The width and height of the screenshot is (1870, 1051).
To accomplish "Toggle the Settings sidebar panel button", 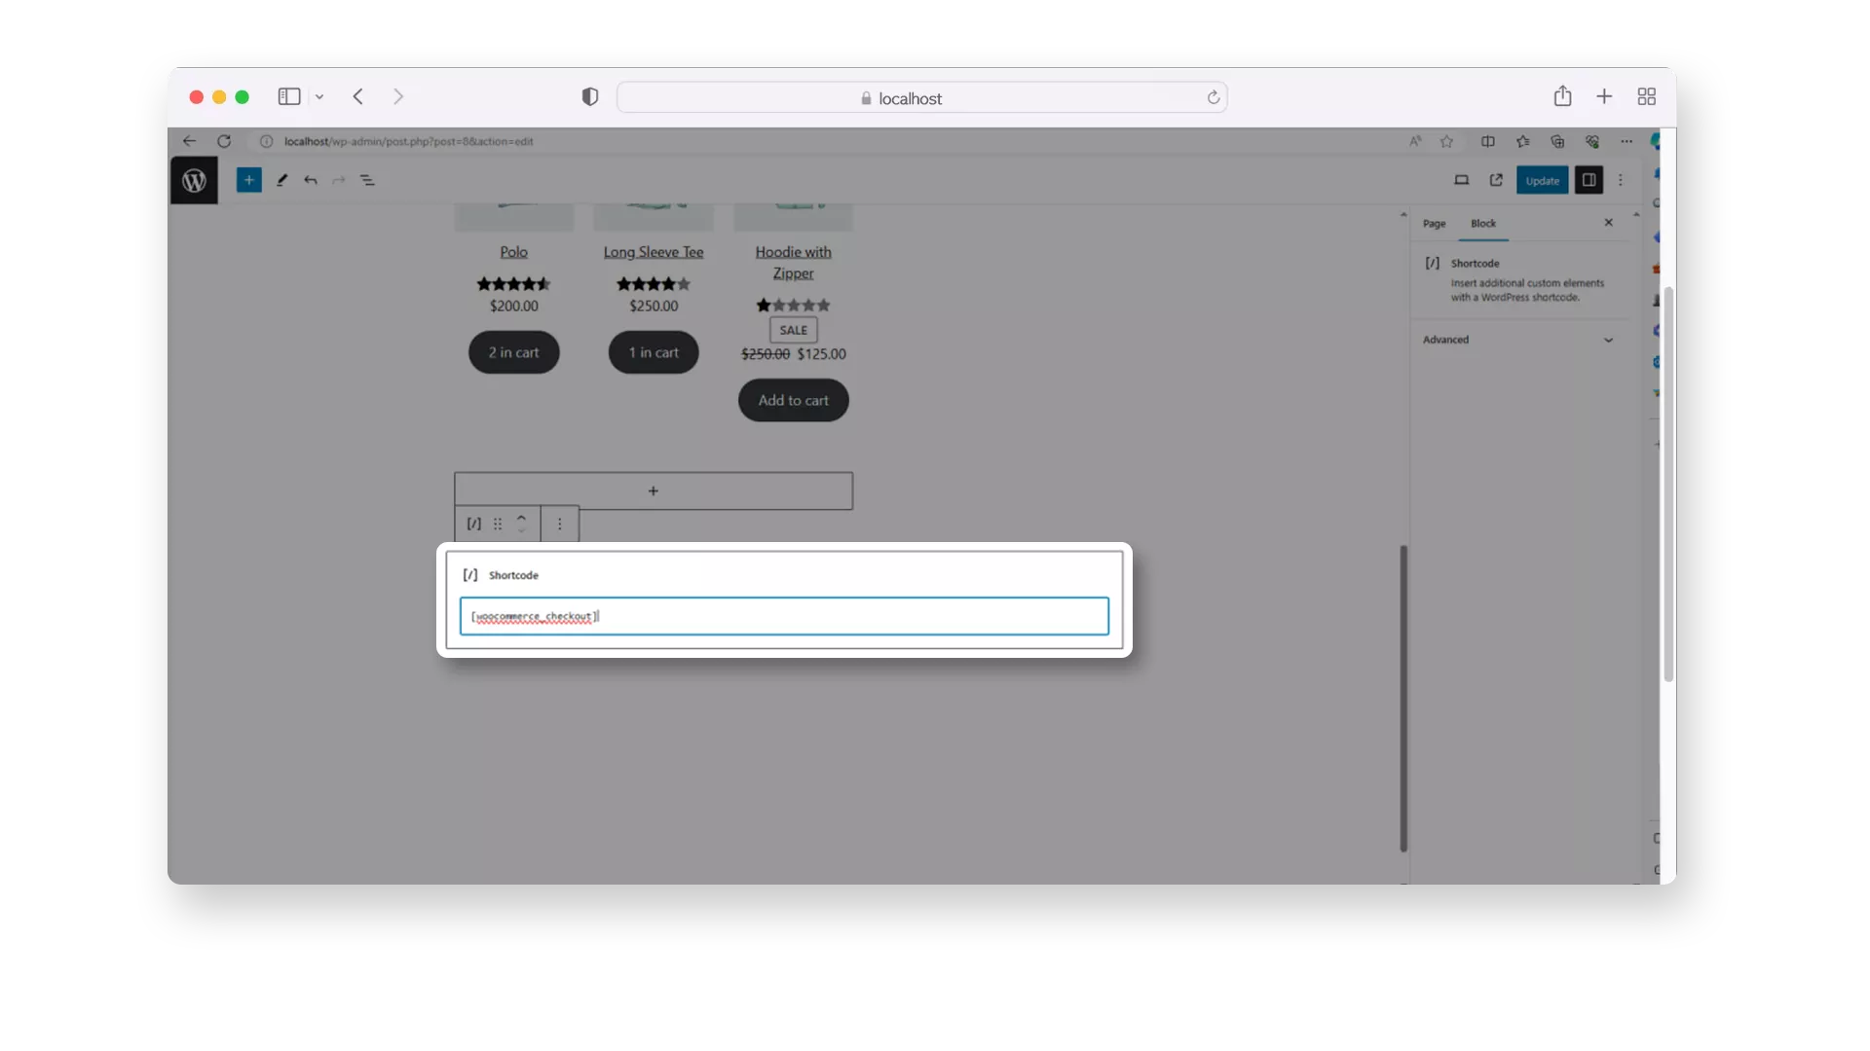I will tap(1589, 180).
